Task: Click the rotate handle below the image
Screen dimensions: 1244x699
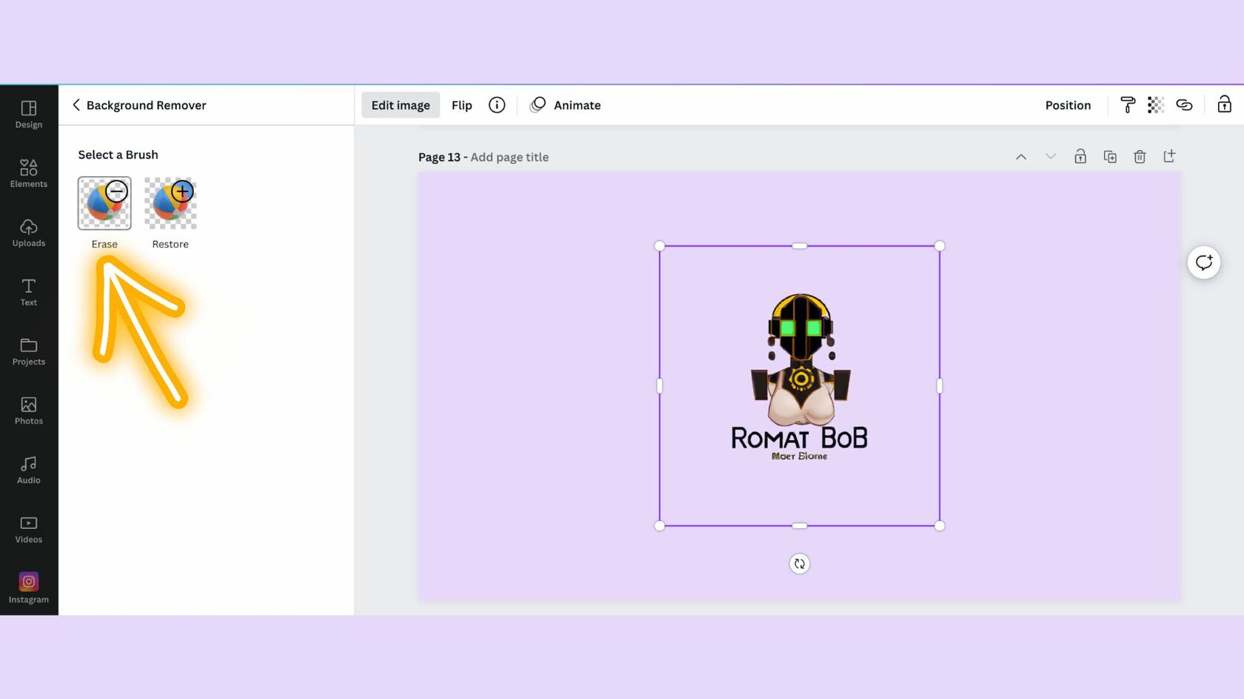Action: click(x=800, y=564)
